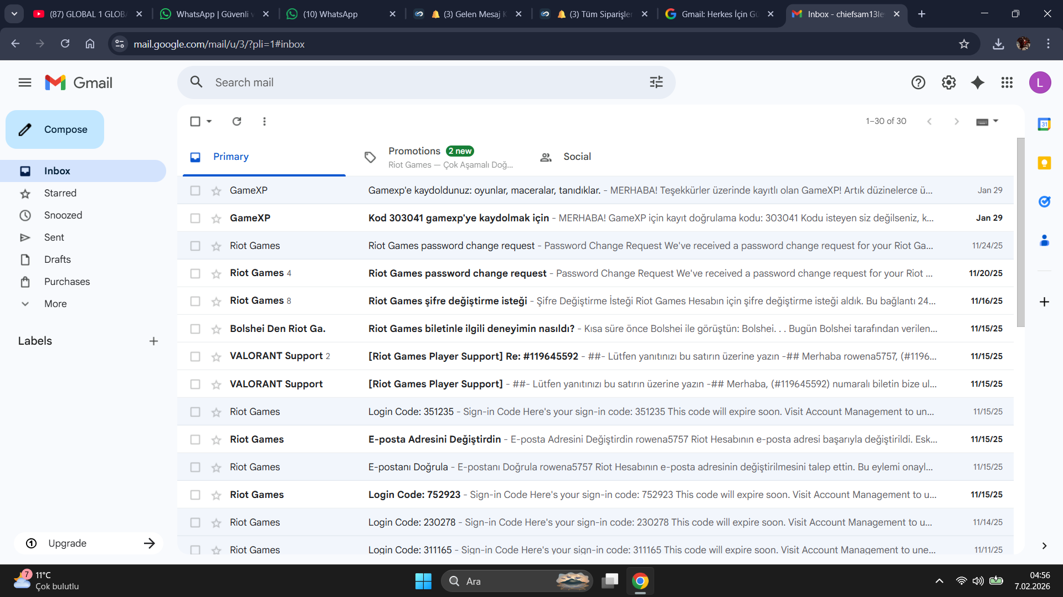The width and height of the screenshot is (1063, 597).
Task: Select the first GameXP email checkbox
Action: click(195, 190)
